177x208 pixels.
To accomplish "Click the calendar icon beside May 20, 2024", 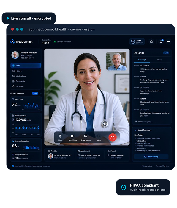I will tap(78, 155).
